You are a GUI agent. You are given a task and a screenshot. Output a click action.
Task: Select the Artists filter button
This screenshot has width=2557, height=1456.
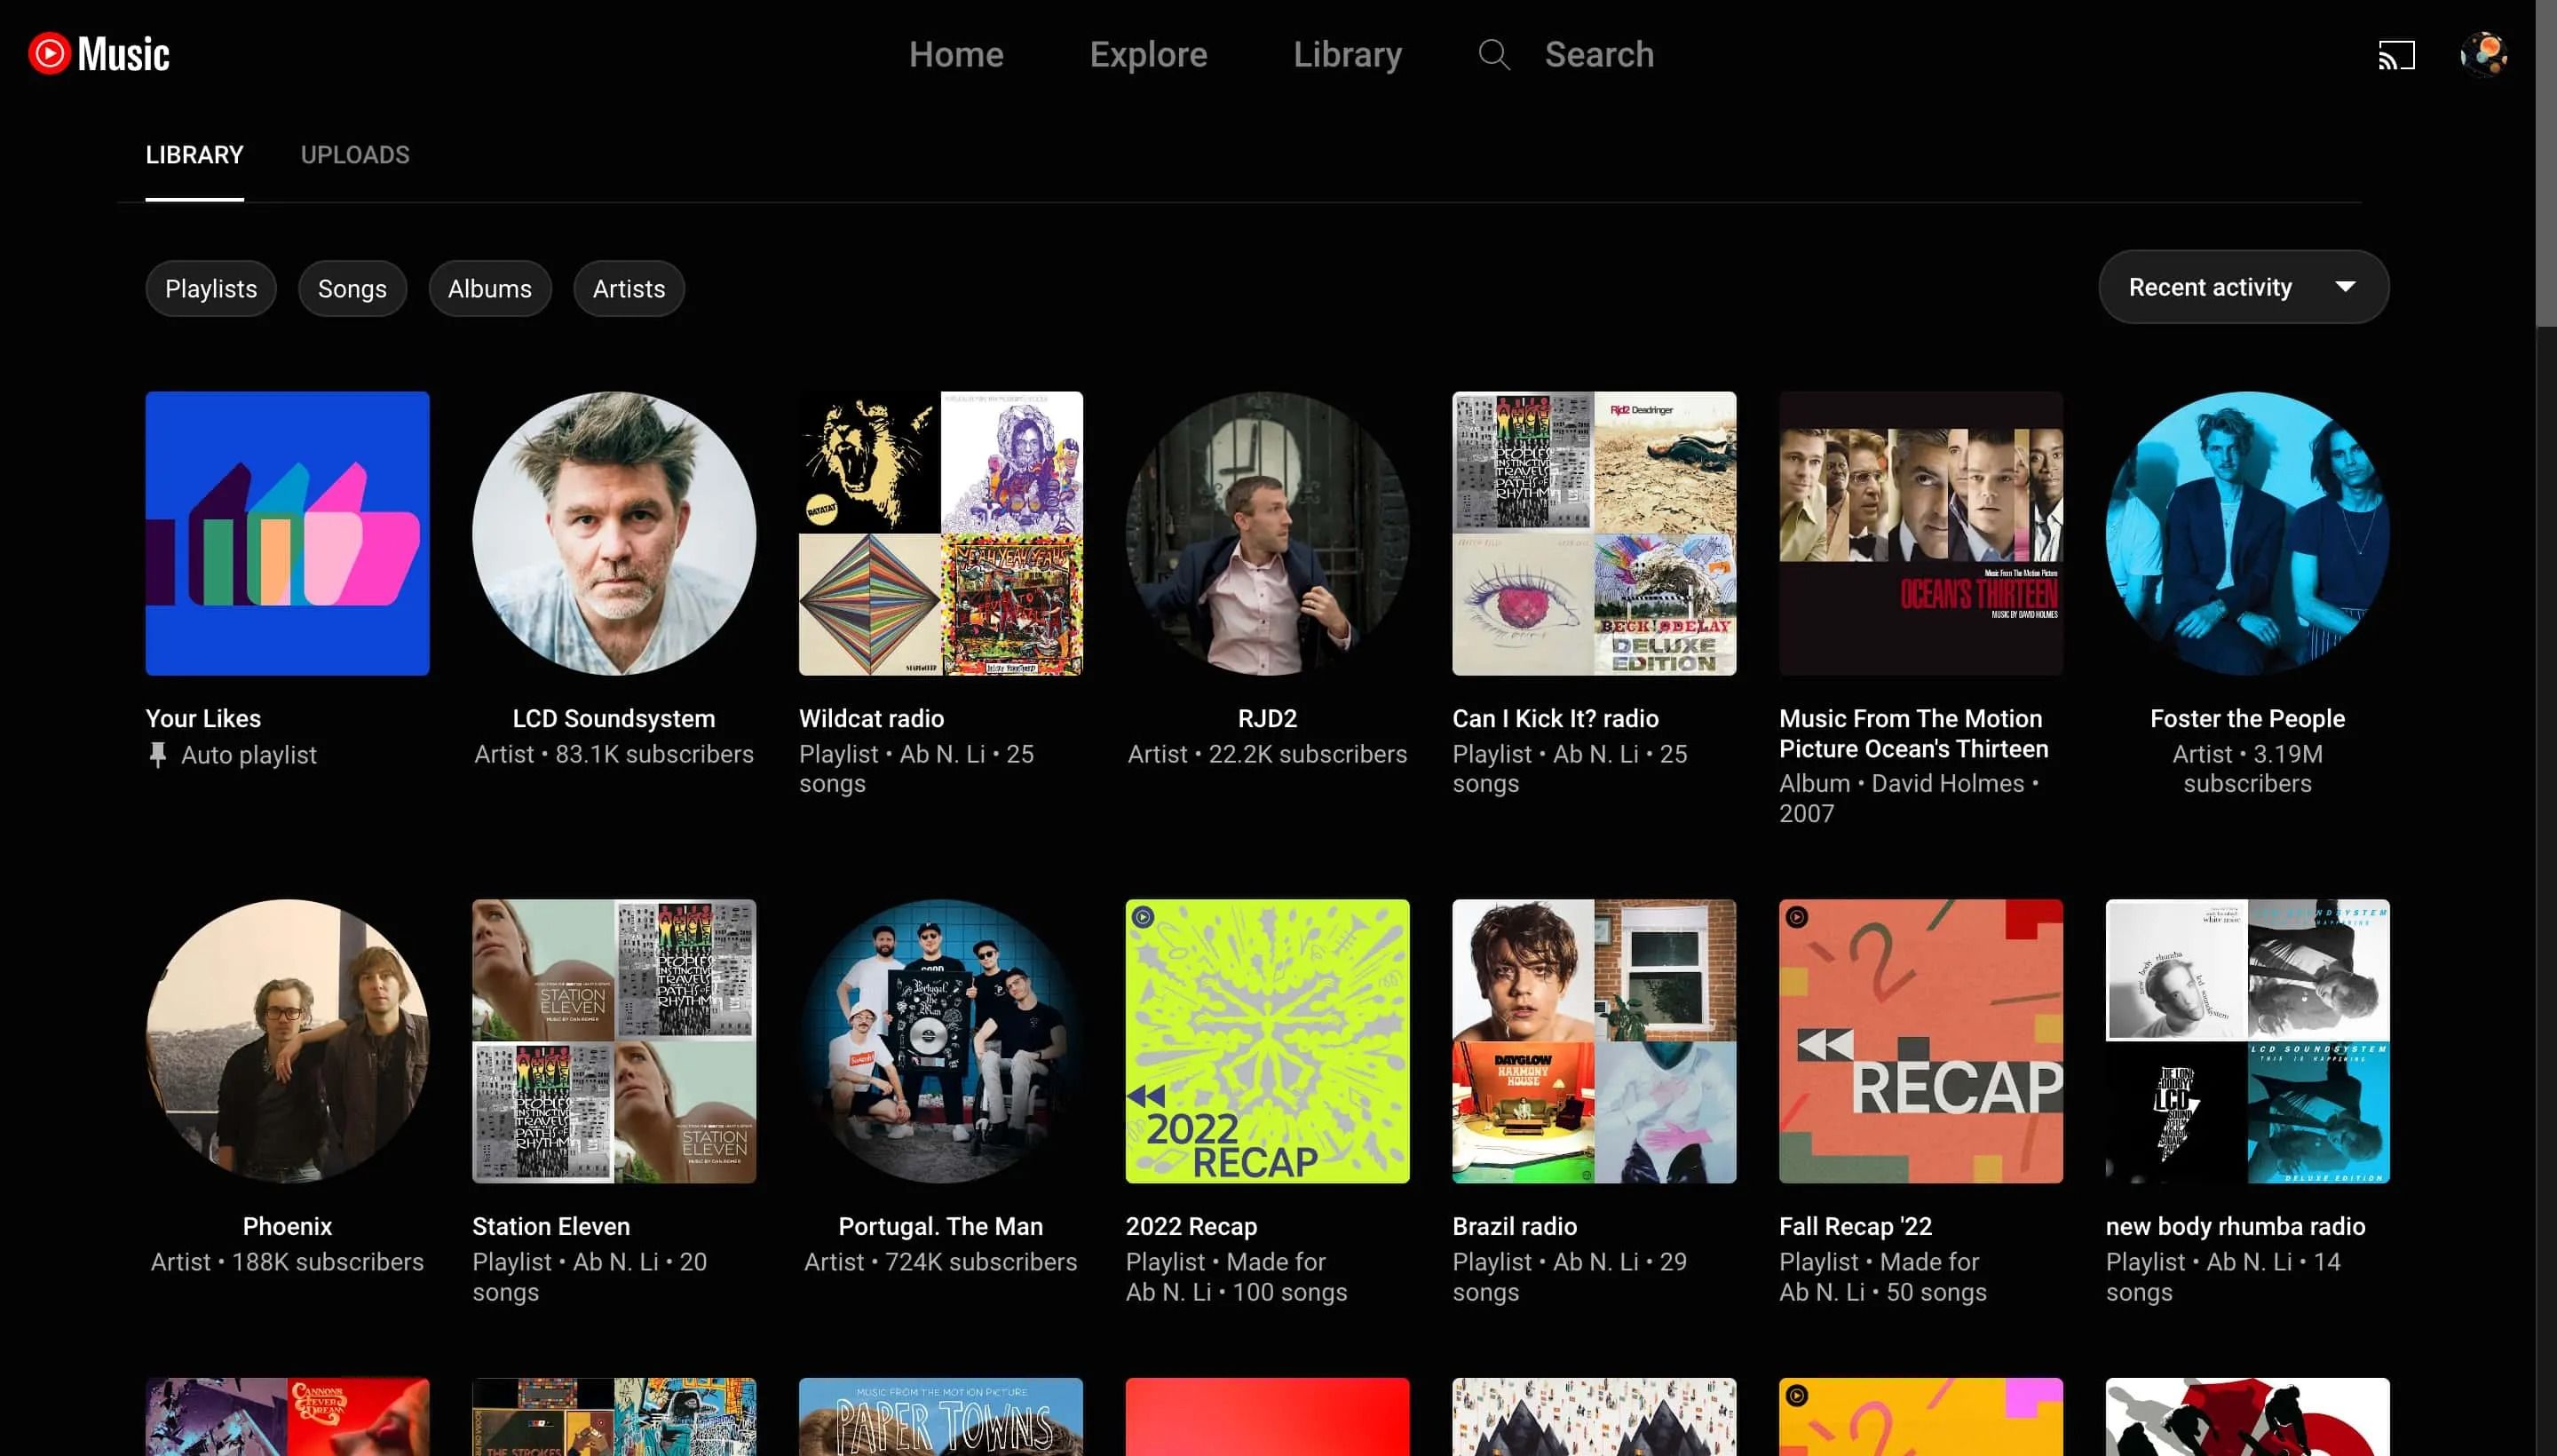tap(629, 288)
